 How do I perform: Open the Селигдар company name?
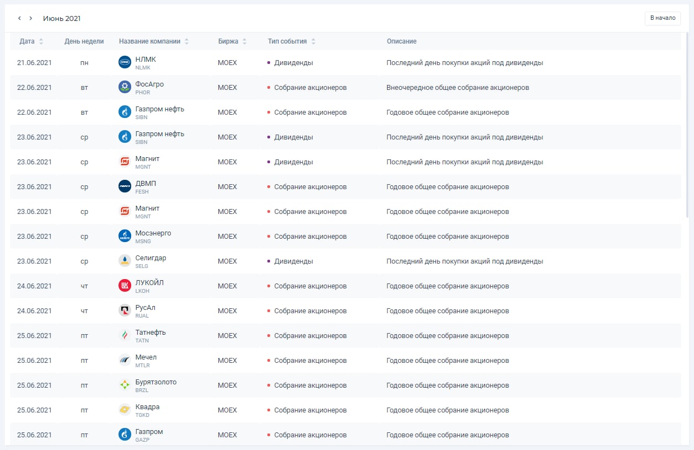point(150,258)
